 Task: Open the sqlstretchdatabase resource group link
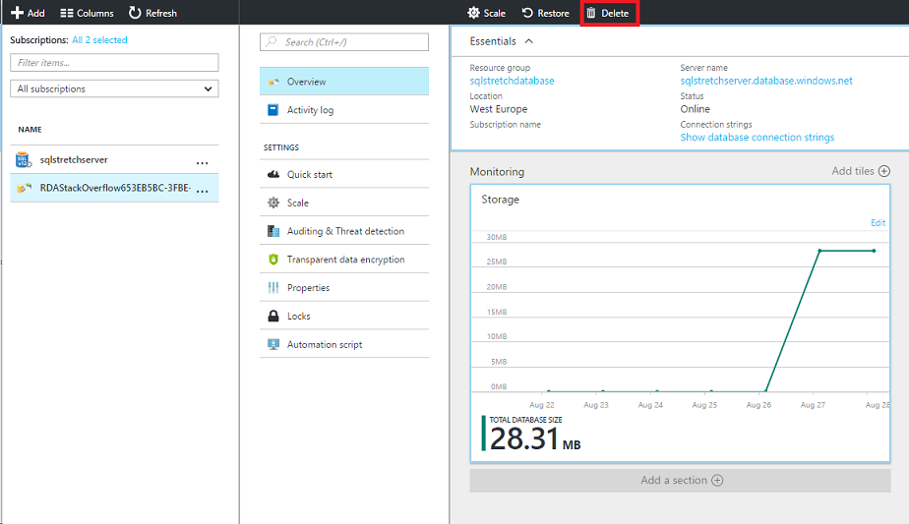coord(512,81)
